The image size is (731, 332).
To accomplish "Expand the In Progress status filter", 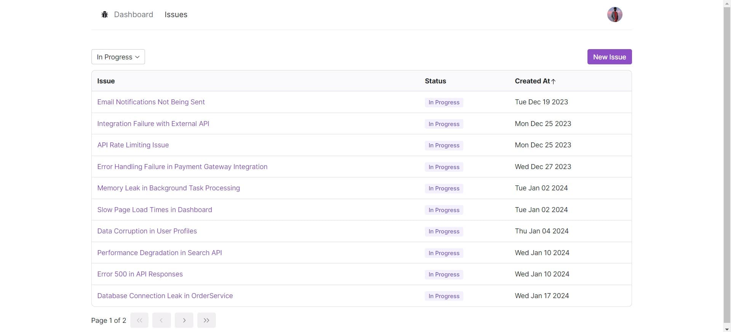I will 118,57.
